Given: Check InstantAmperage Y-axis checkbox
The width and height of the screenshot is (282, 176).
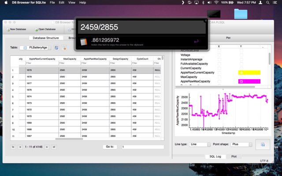Looking at the screenshot, I should (241, 59).
